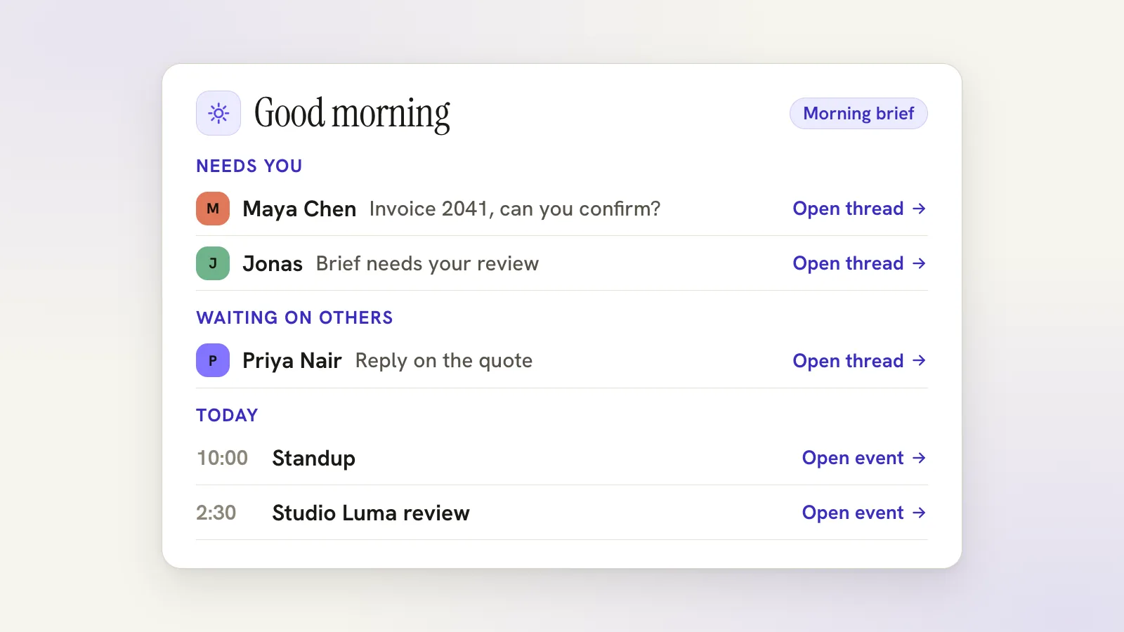The image size is (1124, 632).
Task: Open event for Studio Luma review
Action: click(x=865, y=513)
